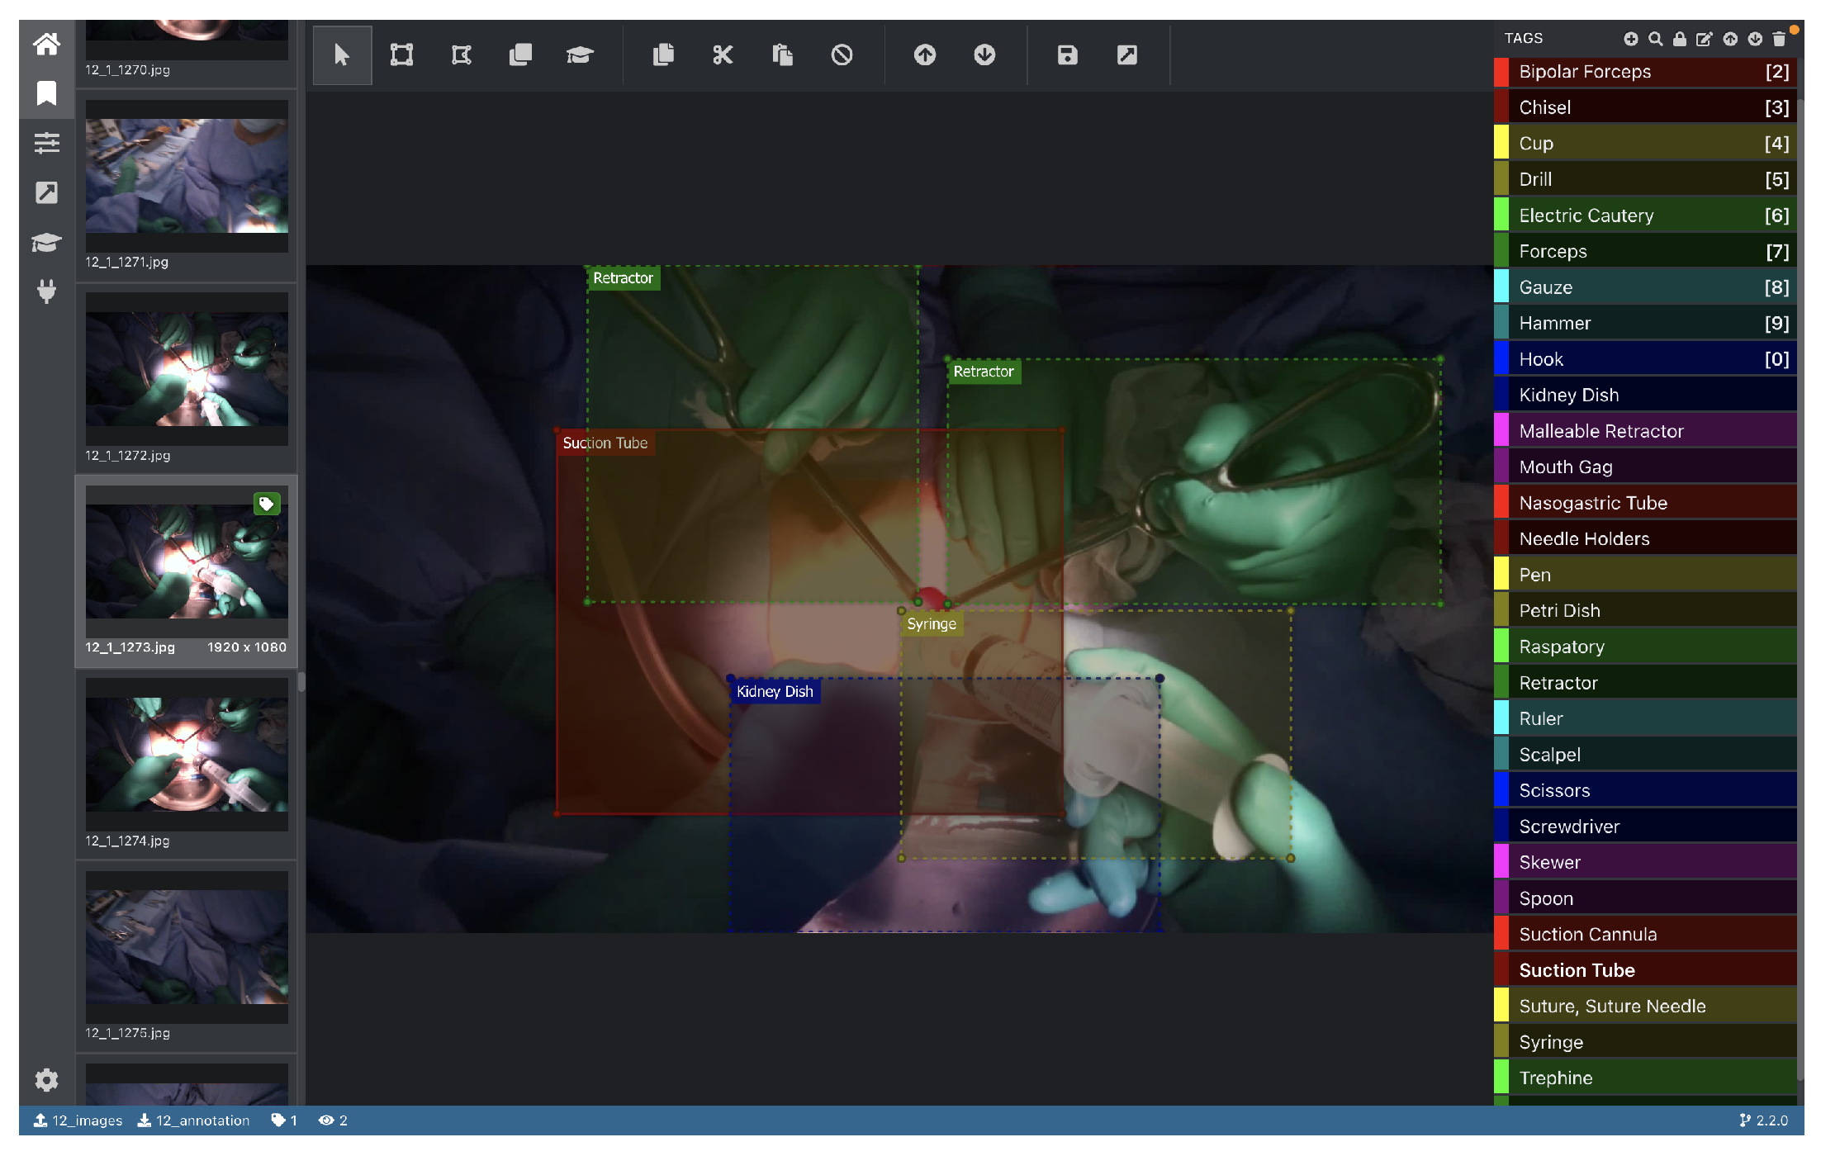This screenshot has height=1156, width=1821.
Task: Select the Draw Polygon tool in toolbar
Action: click(x=461, y=55)
